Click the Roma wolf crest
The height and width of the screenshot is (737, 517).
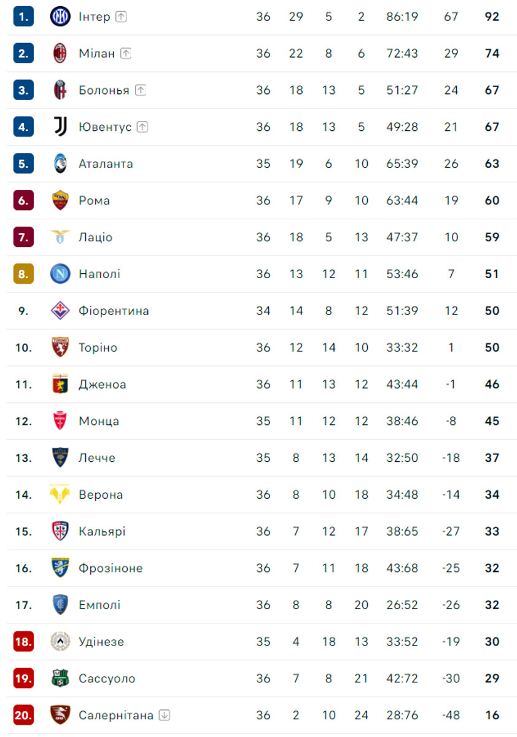[x=60, y=200]
